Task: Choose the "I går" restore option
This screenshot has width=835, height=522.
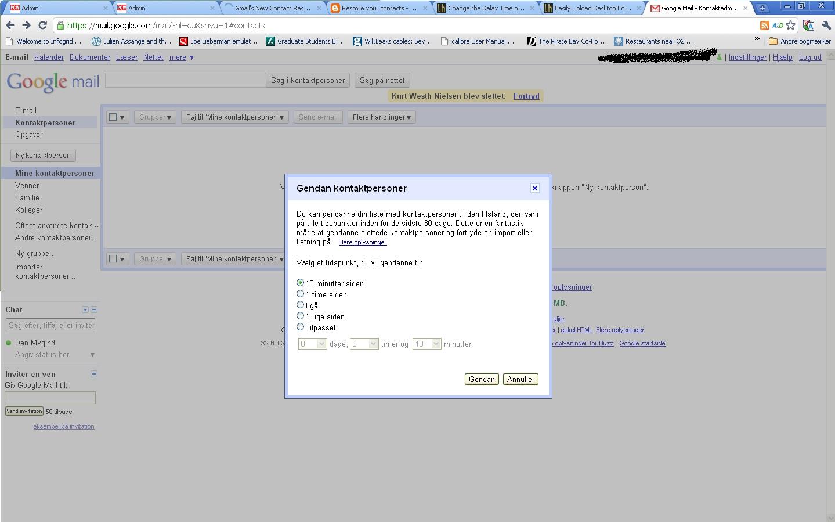Action: [x=300, y=305]
